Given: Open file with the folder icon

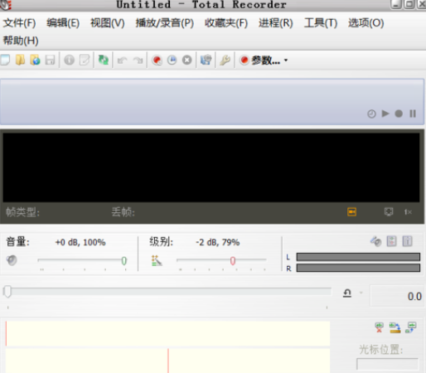Looking at the screenshot, I should [x=20, y=60].
